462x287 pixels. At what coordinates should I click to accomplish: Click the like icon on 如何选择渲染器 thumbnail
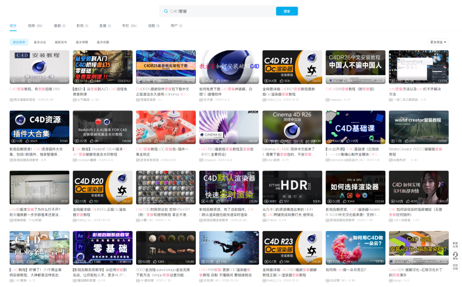tap(344, 201)
